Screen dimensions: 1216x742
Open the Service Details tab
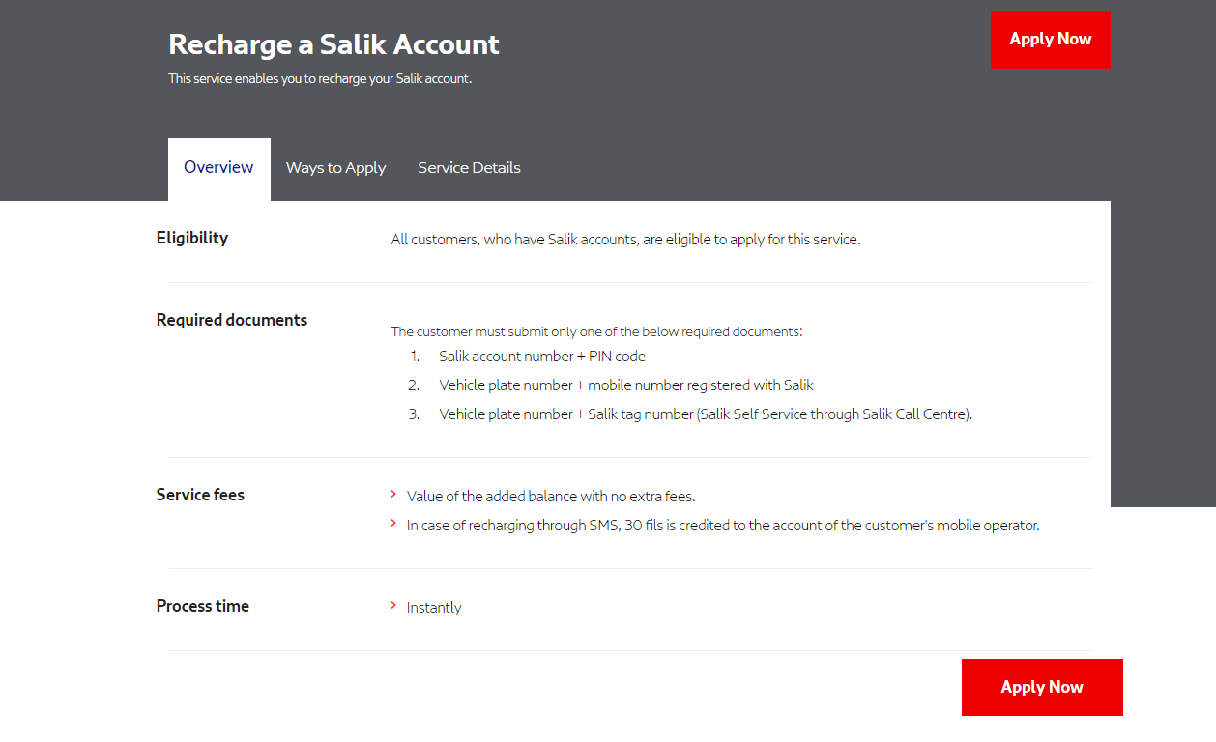click(x=469, y=167)
